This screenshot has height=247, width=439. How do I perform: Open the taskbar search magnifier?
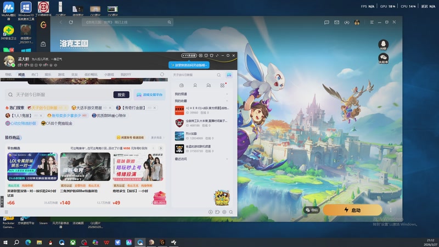coord(16,242)
